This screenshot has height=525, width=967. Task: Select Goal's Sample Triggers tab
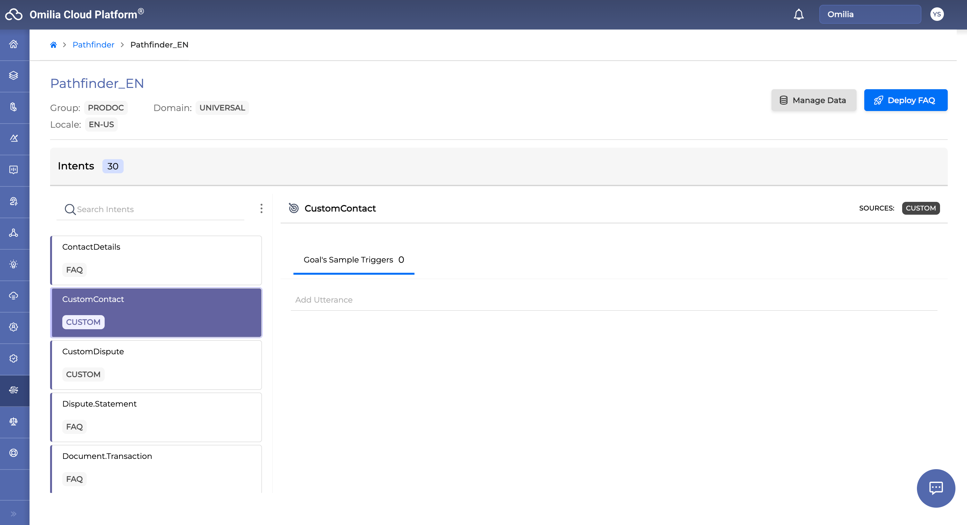[x=353, y=260]
